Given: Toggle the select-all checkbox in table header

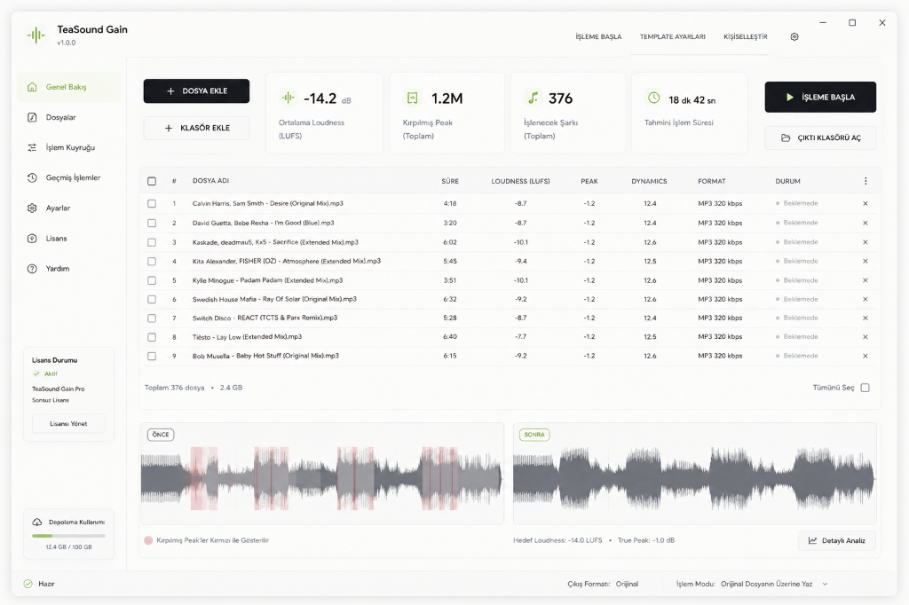Looking at the screenshot, I should pos(152,181).
